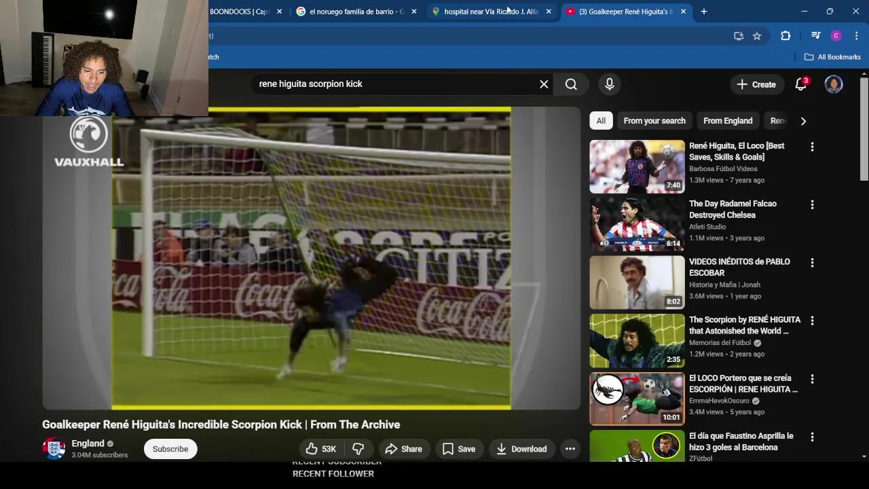Open All Bookmarks folder
The image size is (869, 489).
point(832,57)
